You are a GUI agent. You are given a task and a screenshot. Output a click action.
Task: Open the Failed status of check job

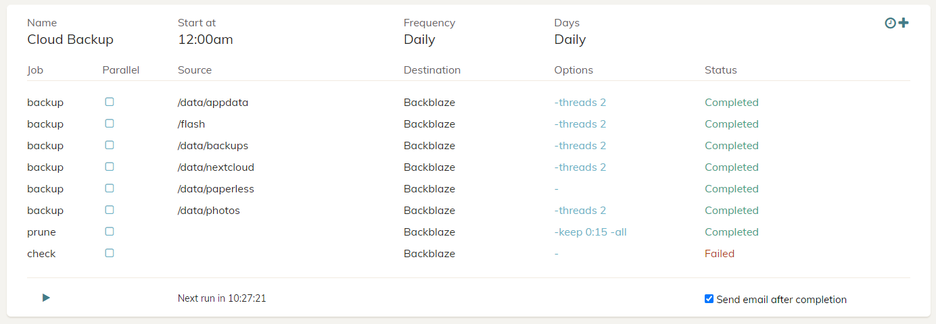(x=720, y=254)
